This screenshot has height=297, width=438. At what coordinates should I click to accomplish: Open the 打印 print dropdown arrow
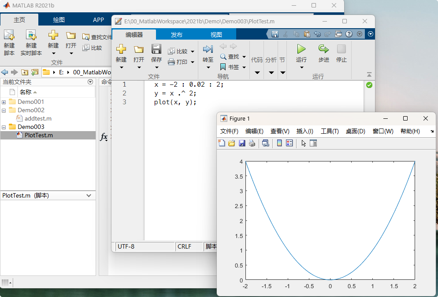[x=193, y=62]
